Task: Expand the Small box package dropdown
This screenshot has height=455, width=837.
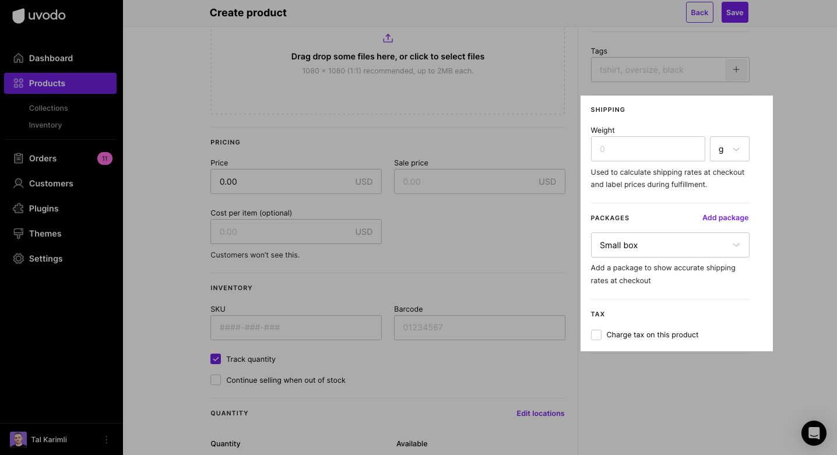Action: (x=670, y=245)
